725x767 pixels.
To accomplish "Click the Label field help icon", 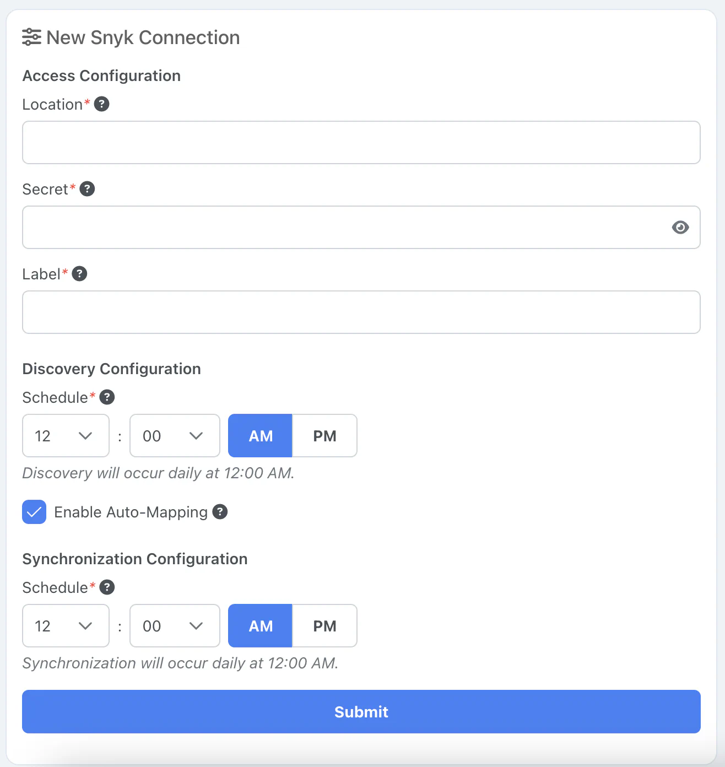I will 80,274.
